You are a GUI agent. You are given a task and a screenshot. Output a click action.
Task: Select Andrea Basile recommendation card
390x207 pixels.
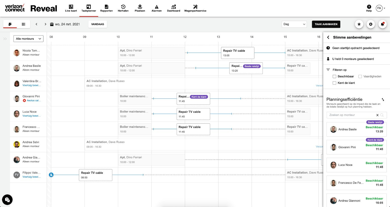pyautogui.click(x=357, y=129)
